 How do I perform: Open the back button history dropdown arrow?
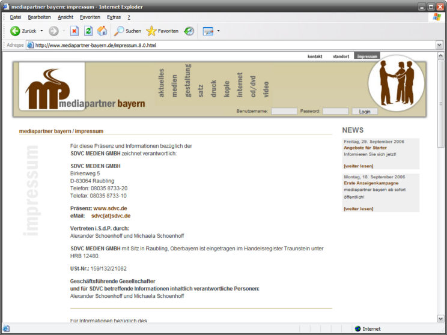pyautogui.click(x=41, y=31)
